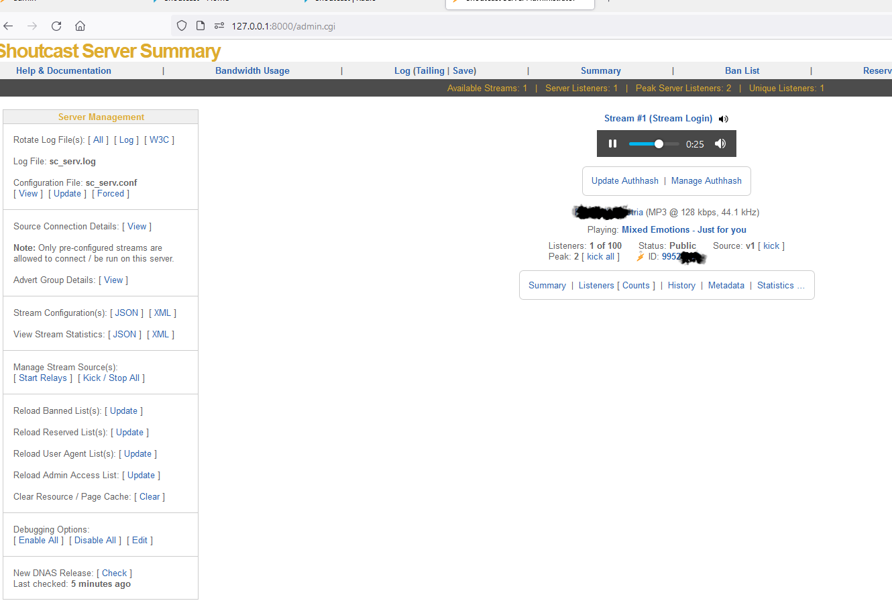Image resolution: width=892 pixels, height=609 pixels.
Task: Rotate the W3C log file
Action: [160, 140]
